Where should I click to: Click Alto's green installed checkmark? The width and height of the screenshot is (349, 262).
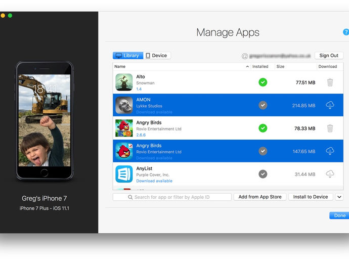[263, 82]
